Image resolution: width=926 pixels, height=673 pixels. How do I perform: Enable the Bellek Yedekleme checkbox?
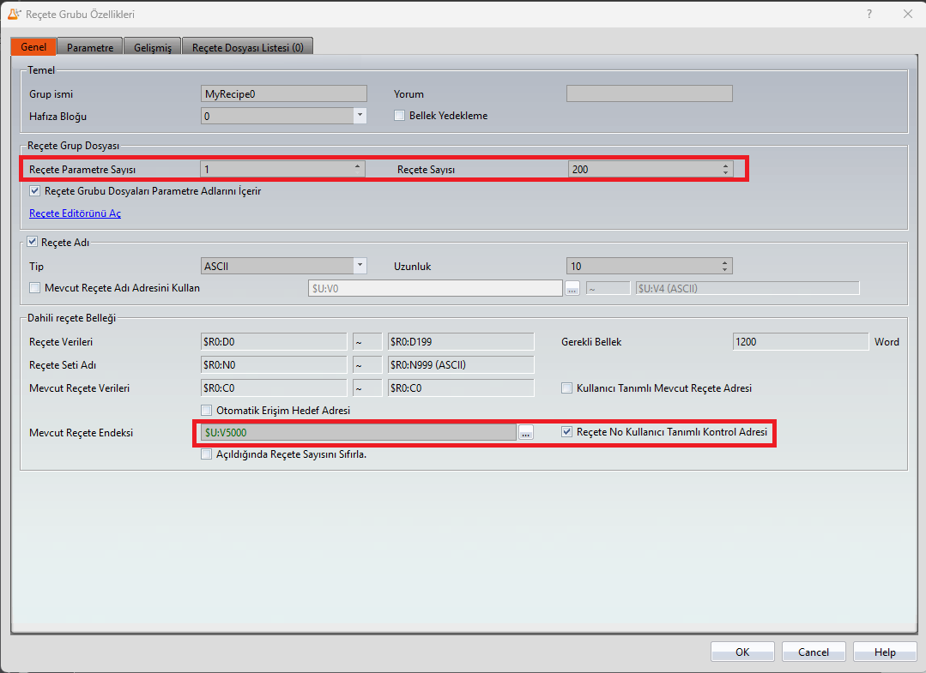pos(400,116)
